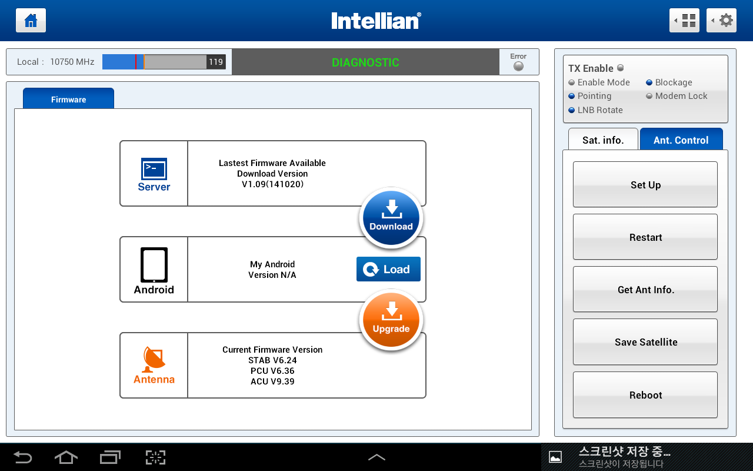Click the Intellian logo in header
Viewport: 753px width, 471px height.
tap(376, 21)
